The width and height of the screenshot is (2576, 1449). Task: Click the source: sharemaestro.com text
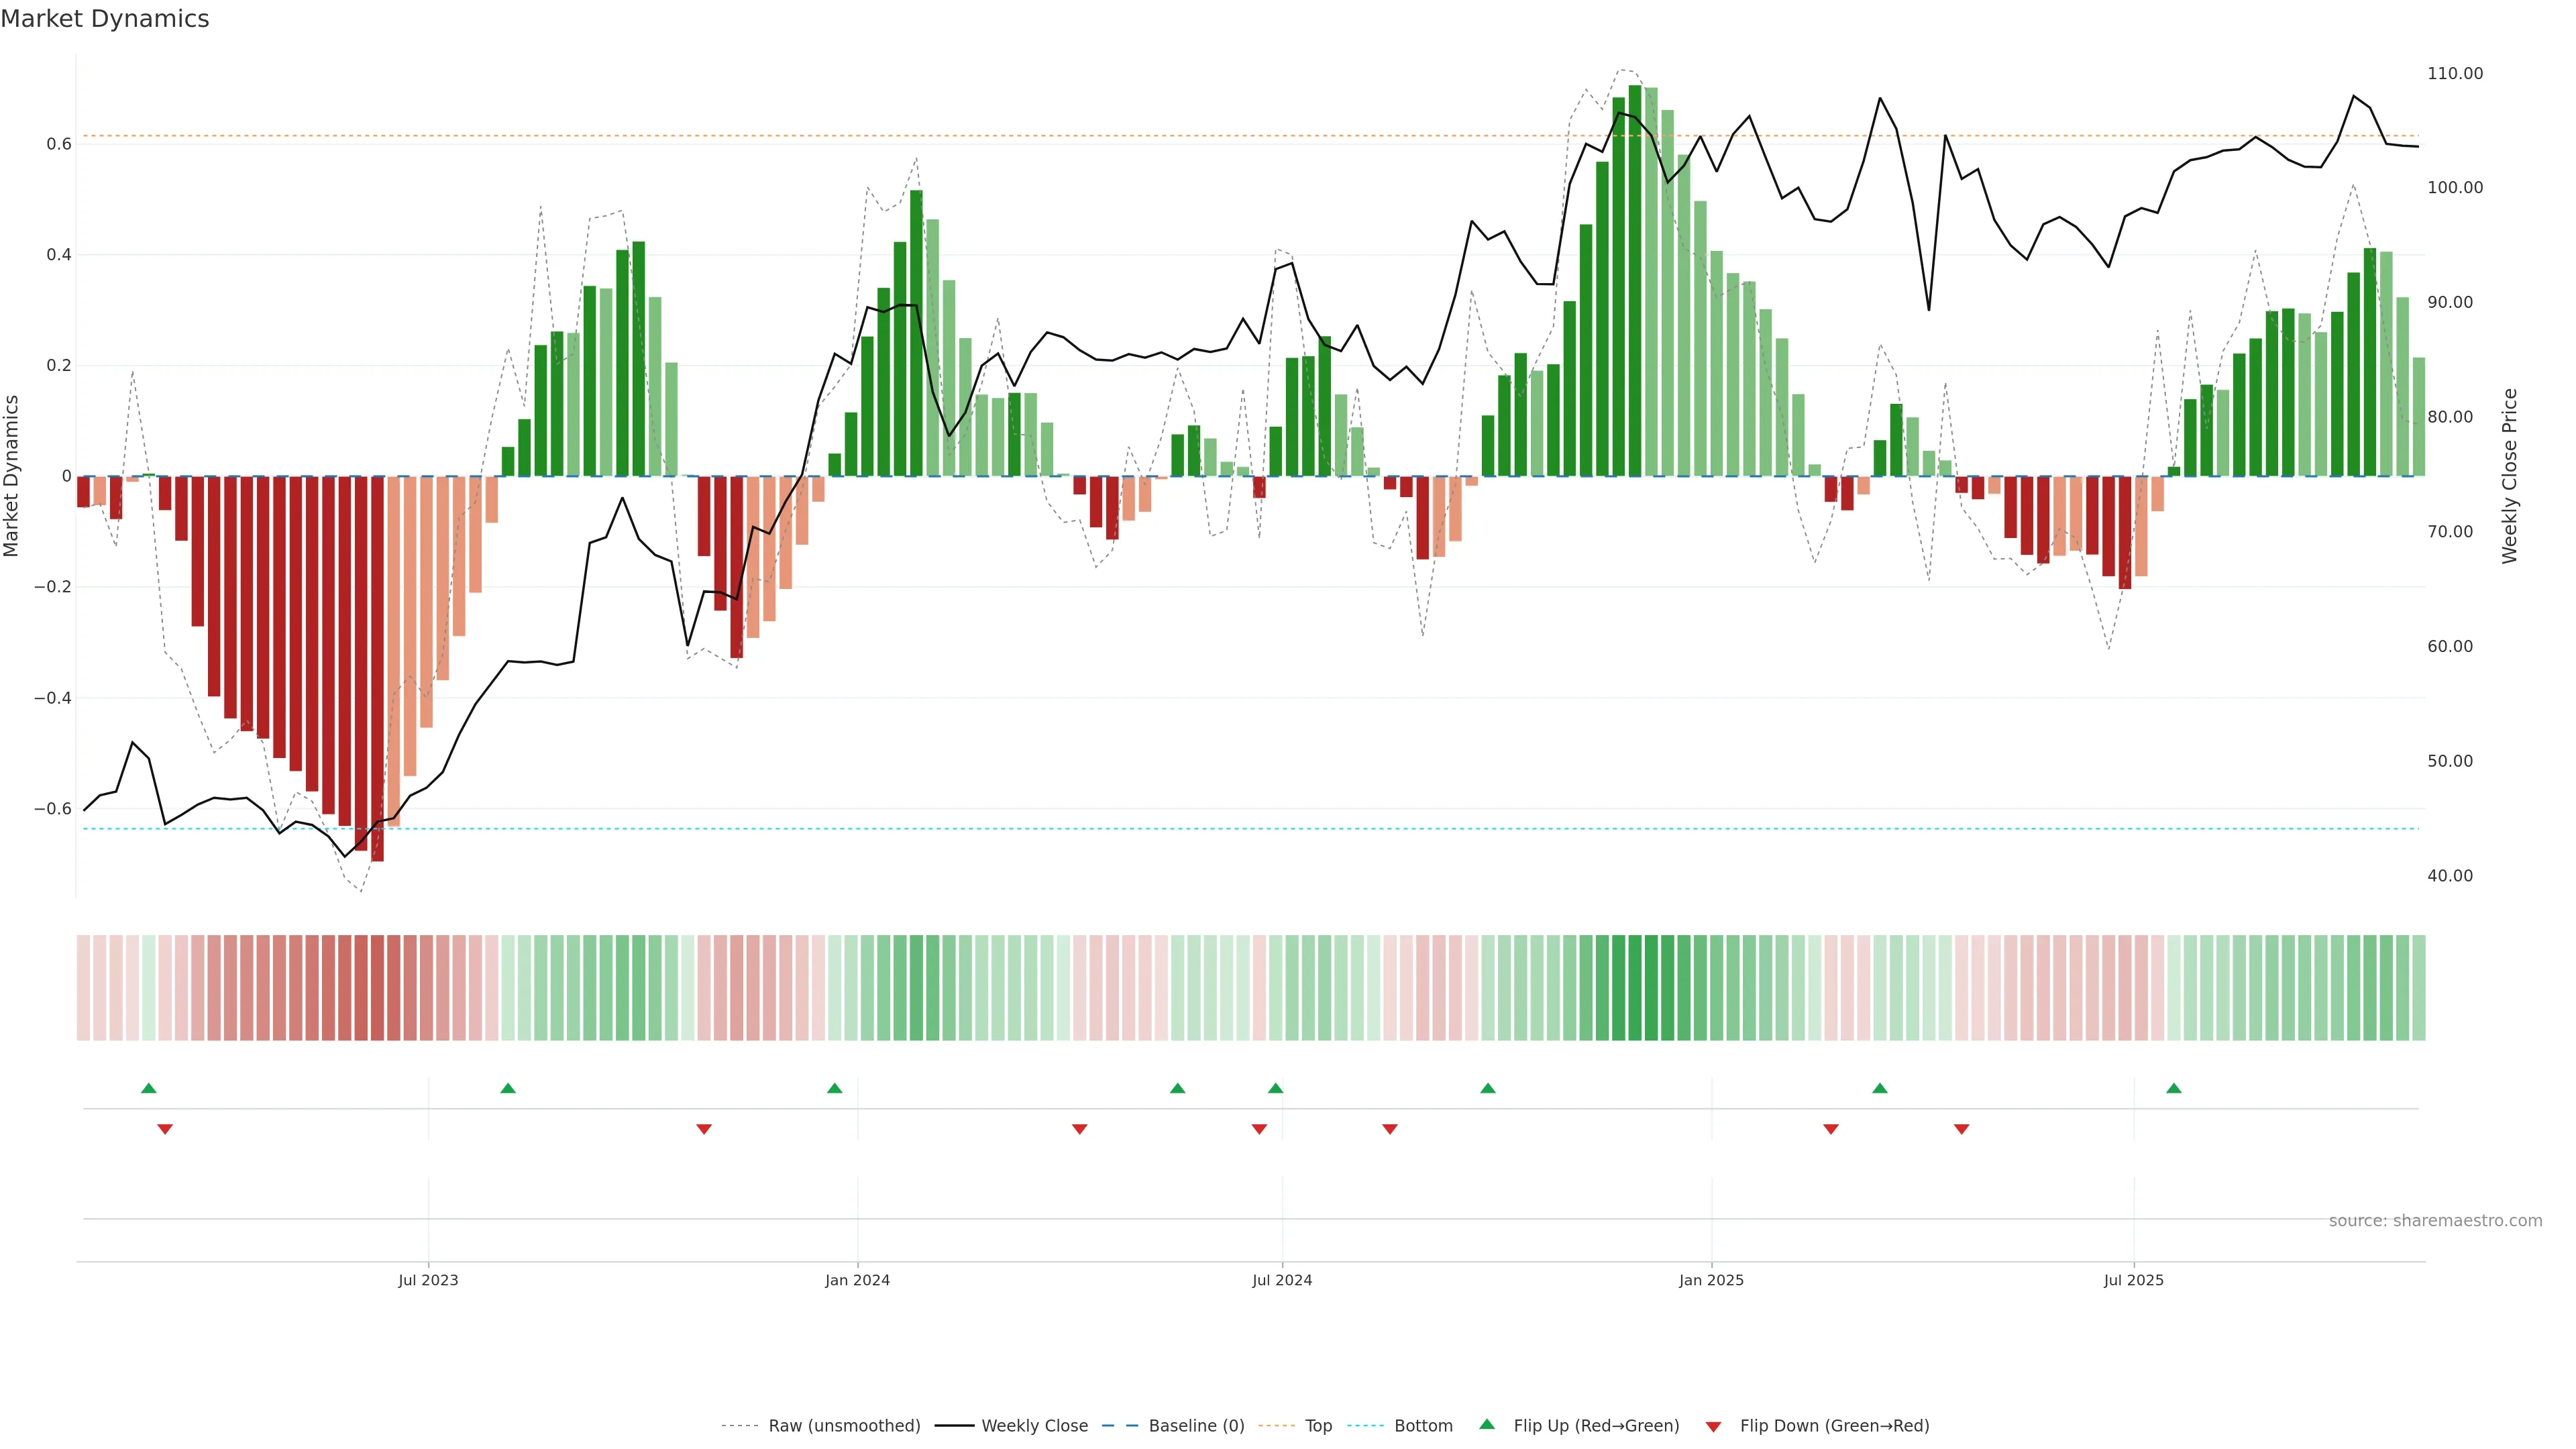(2435, 1221)
